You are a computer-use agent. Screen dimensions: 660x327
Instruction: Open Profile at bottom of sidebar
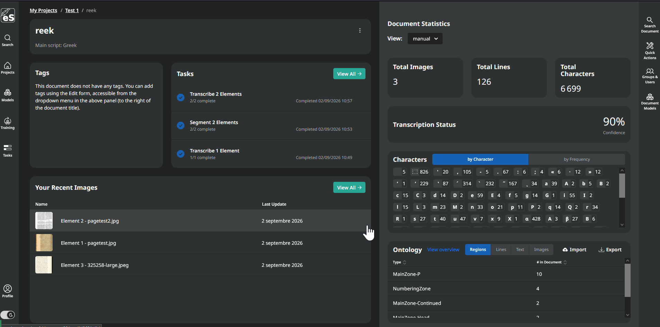8,291
